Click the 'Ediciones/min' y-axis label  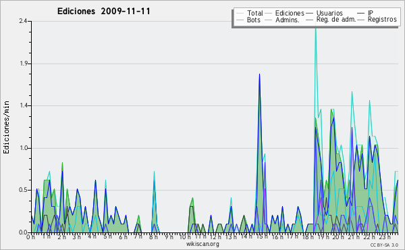point(6,127)
